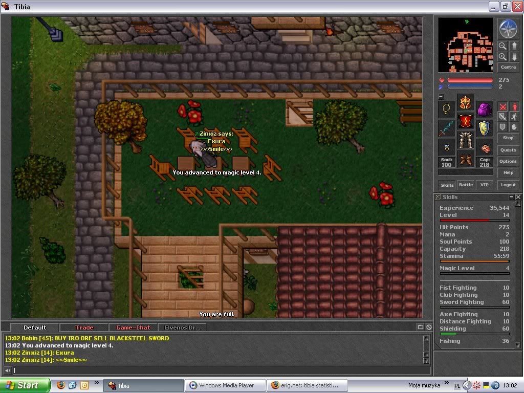The width and height of the screenshot is (524, 393).
Task: Open new chat channel icon
Action: [x=421, y=327]
